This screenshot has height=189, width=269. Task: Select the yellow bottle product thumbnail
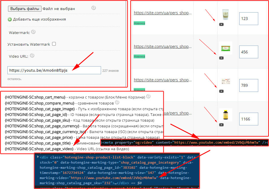[x=226, y=115]
